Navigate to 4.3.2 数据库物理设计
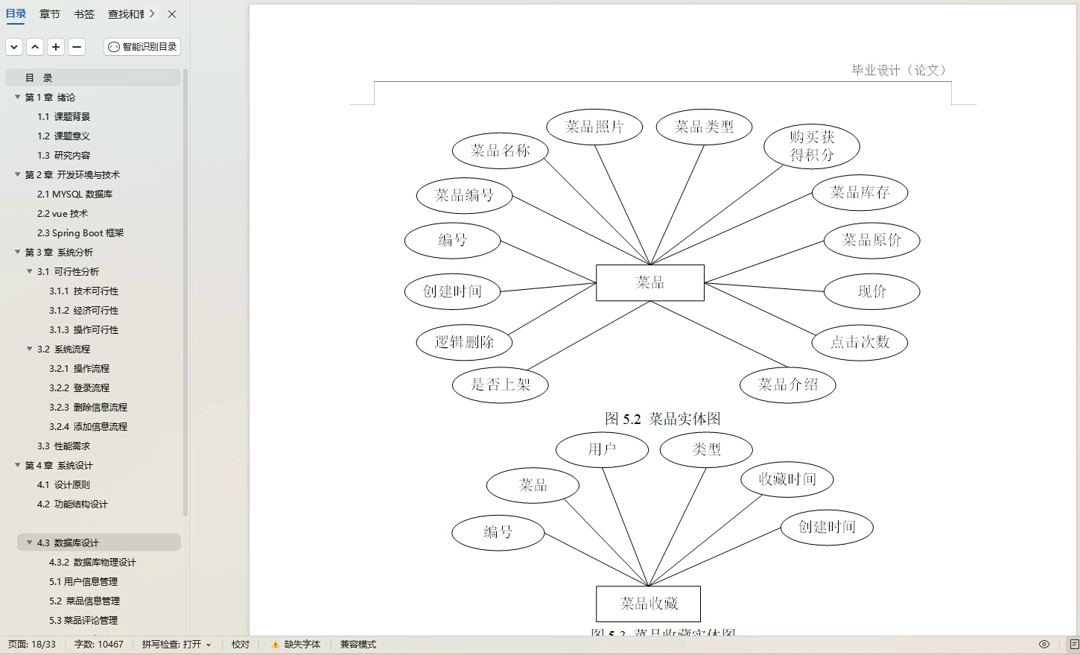 pos(93,562)
